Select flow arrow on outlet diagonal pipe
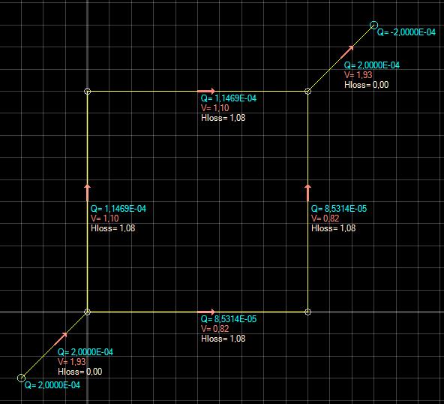Image resolution: width=444 pixels, height=404 pixels. tap(347, 52)
